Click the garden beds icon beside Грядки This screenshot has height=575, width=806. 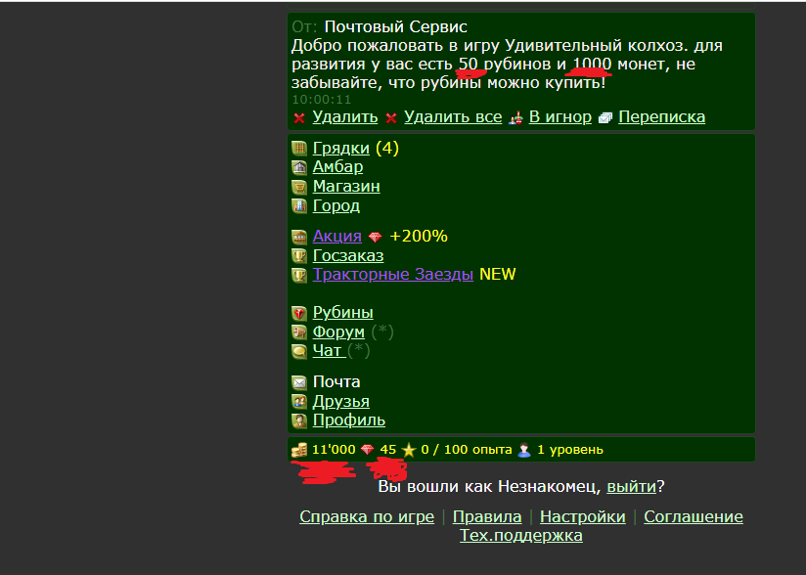click(299, 149)
